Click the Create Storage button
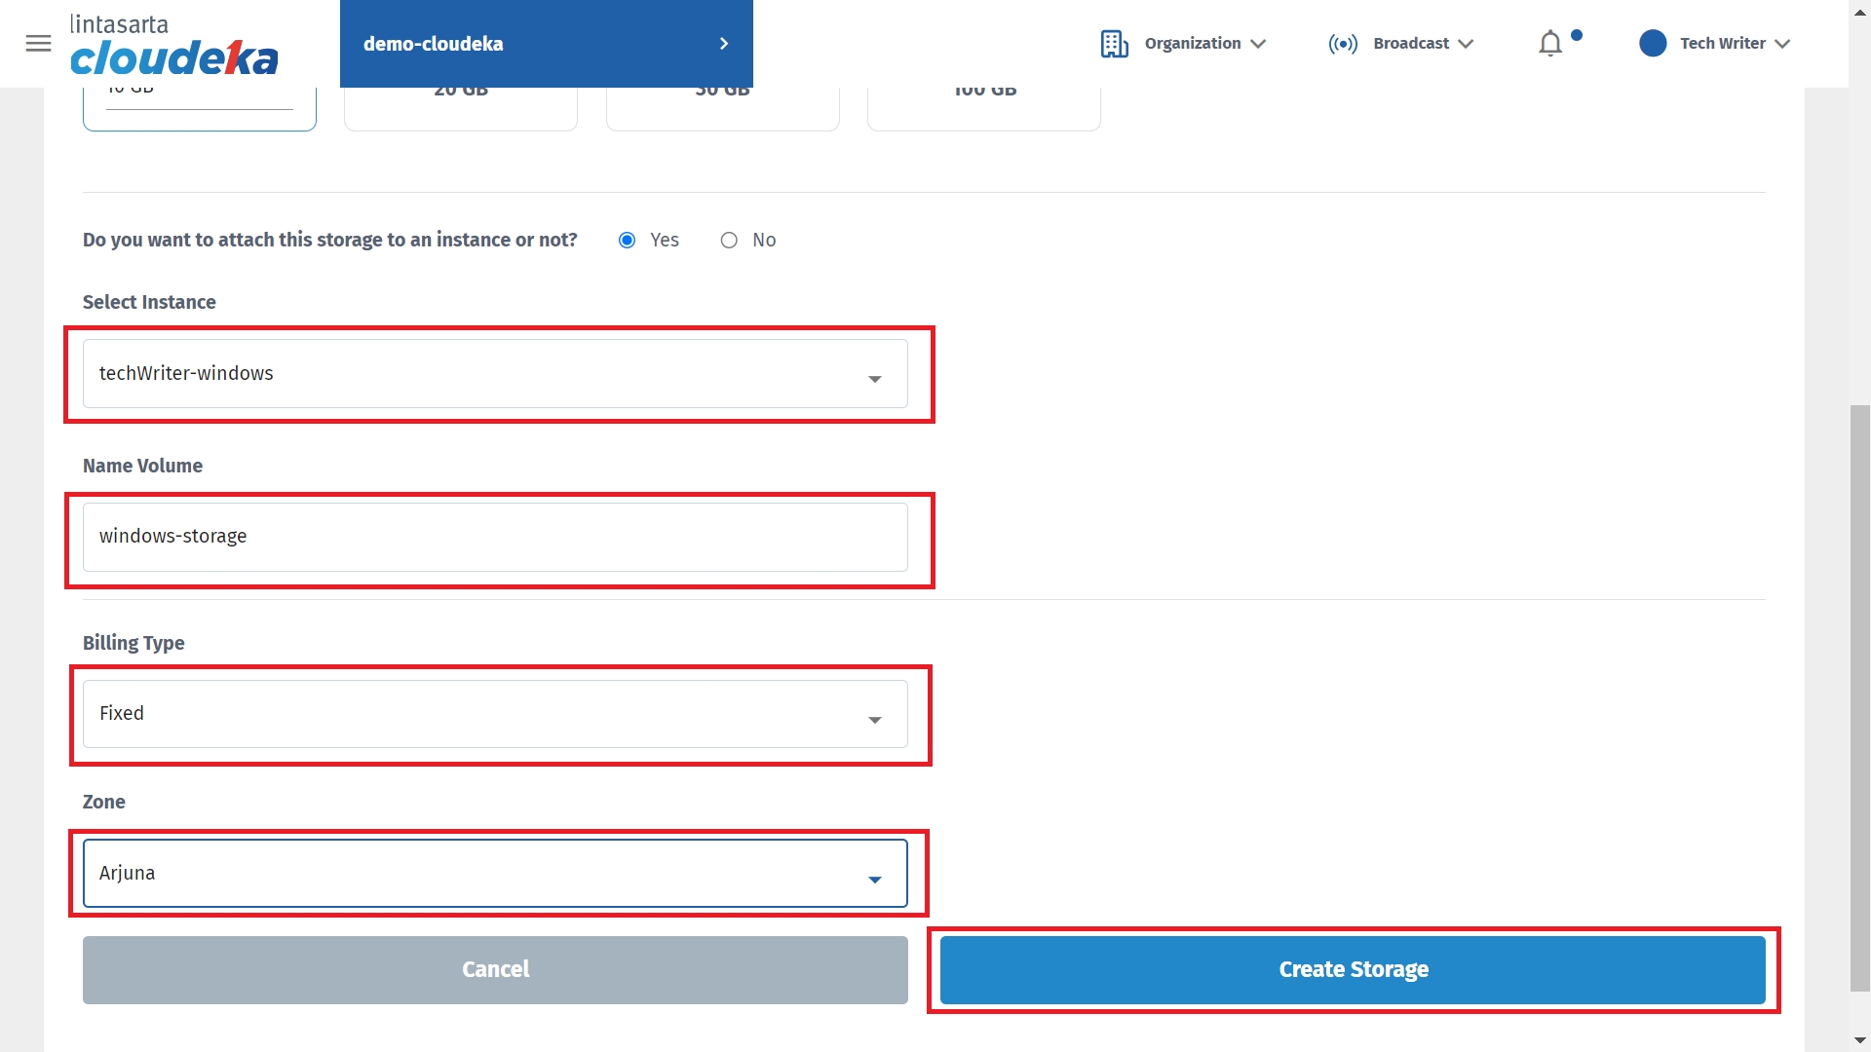 click(1353, 970)
